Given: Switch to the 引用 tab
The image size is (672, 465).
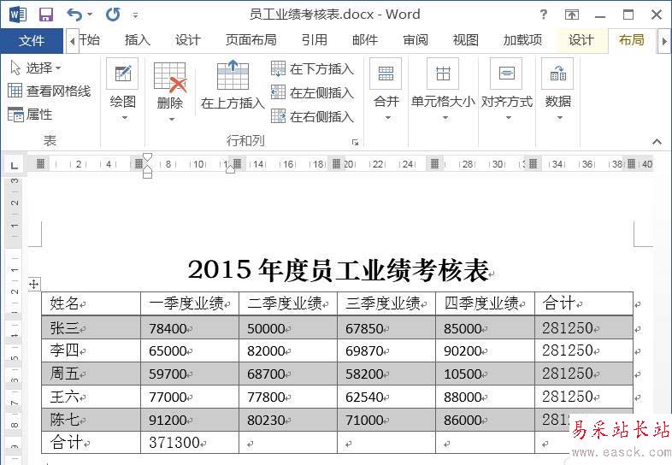Looking at the screenshot, I should tap(314, 40).
